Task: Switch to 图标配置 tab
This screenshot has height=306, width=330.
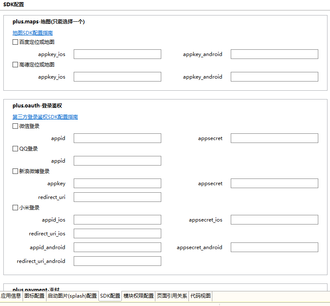Action: [34, 296]
